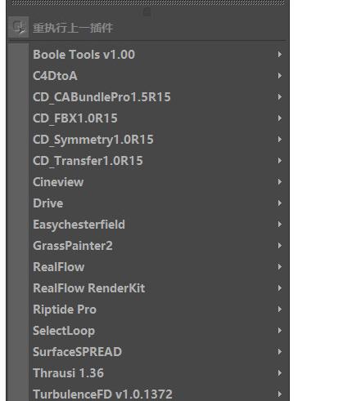343x401 pixels.
Task: Select 重执行上一插件 menu entry
Action: 147,28
